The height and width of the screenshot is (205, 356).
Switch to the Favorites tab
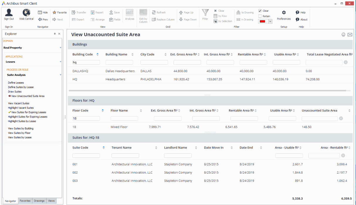click(25, 201)
